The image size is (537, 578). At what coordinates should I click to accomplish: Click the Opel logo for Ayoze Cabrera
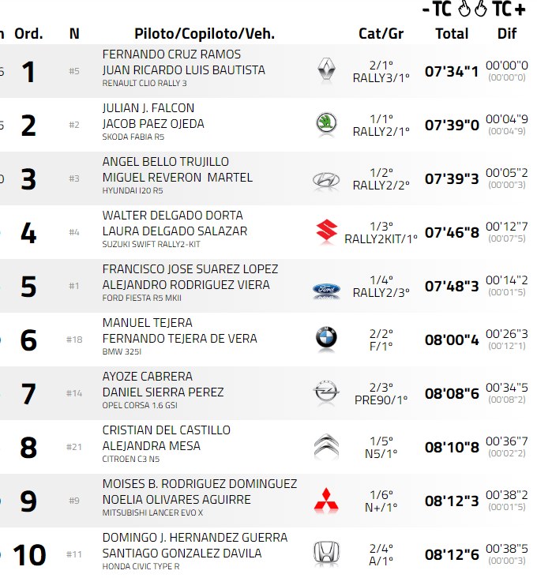click(326, 392)
